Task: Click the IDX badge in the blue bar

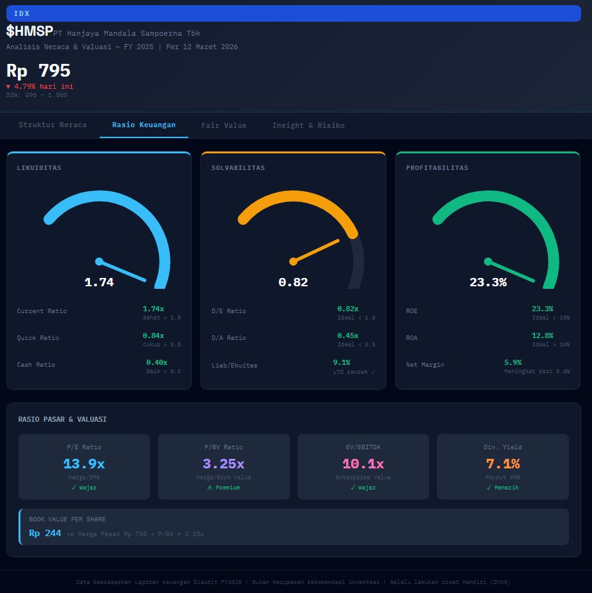Action: click(22, 13)
